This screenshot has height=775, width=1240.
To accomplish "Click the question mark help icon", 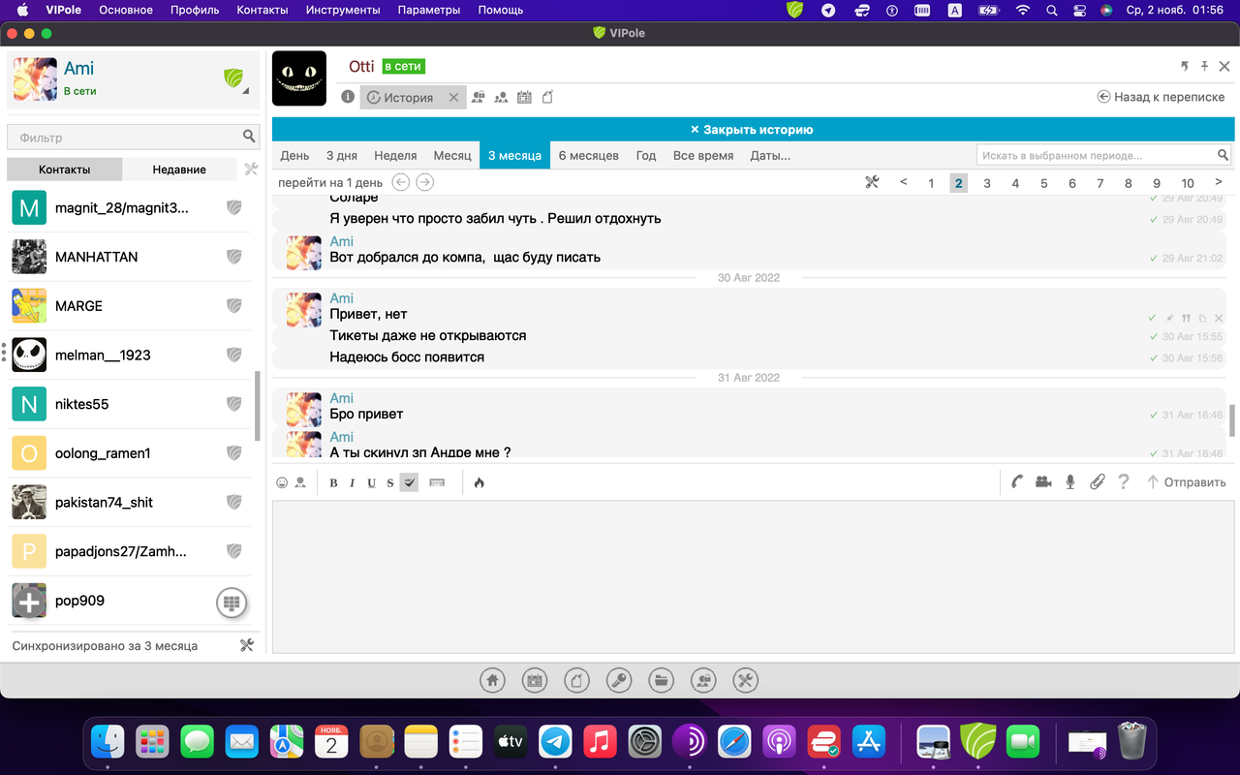I will point(1124,481).
